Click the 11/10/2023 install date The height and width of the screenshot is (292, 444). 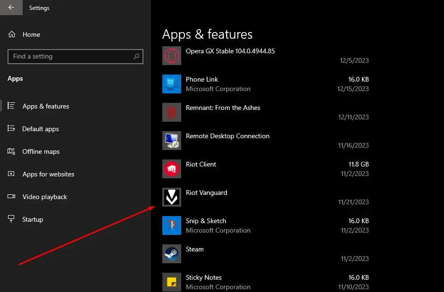[x=353, y=287]
